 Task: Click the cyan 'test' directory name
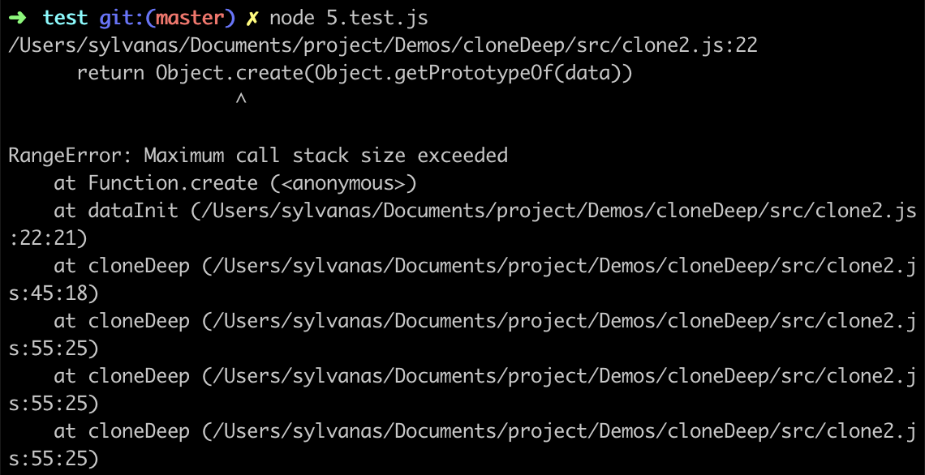65,19
